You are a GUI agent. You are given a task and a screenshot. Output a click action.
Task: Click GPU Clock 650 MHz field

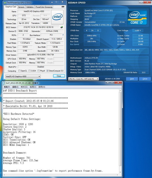pos(22,59)
